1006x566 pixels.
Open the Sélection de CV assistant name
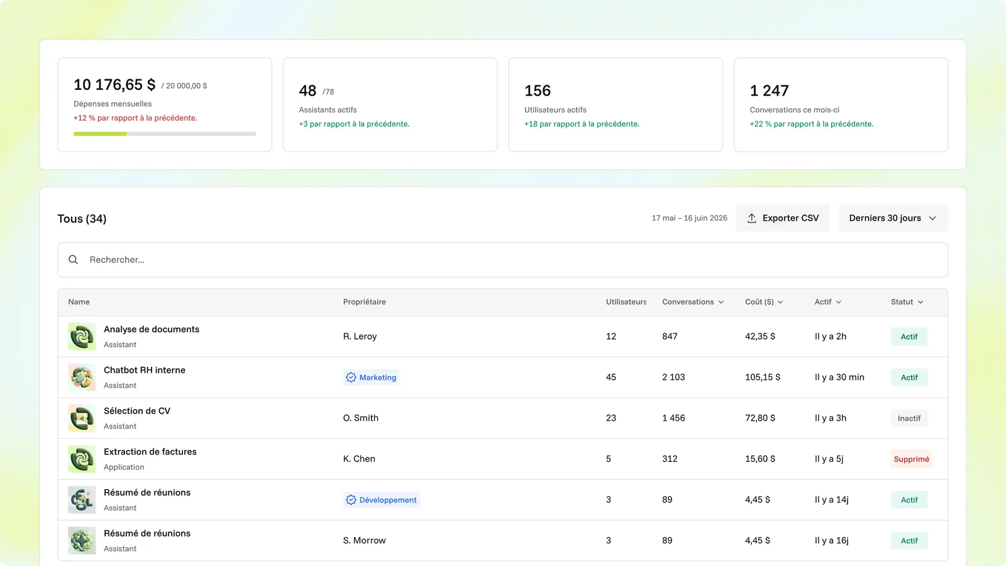[x=137, y=411]
